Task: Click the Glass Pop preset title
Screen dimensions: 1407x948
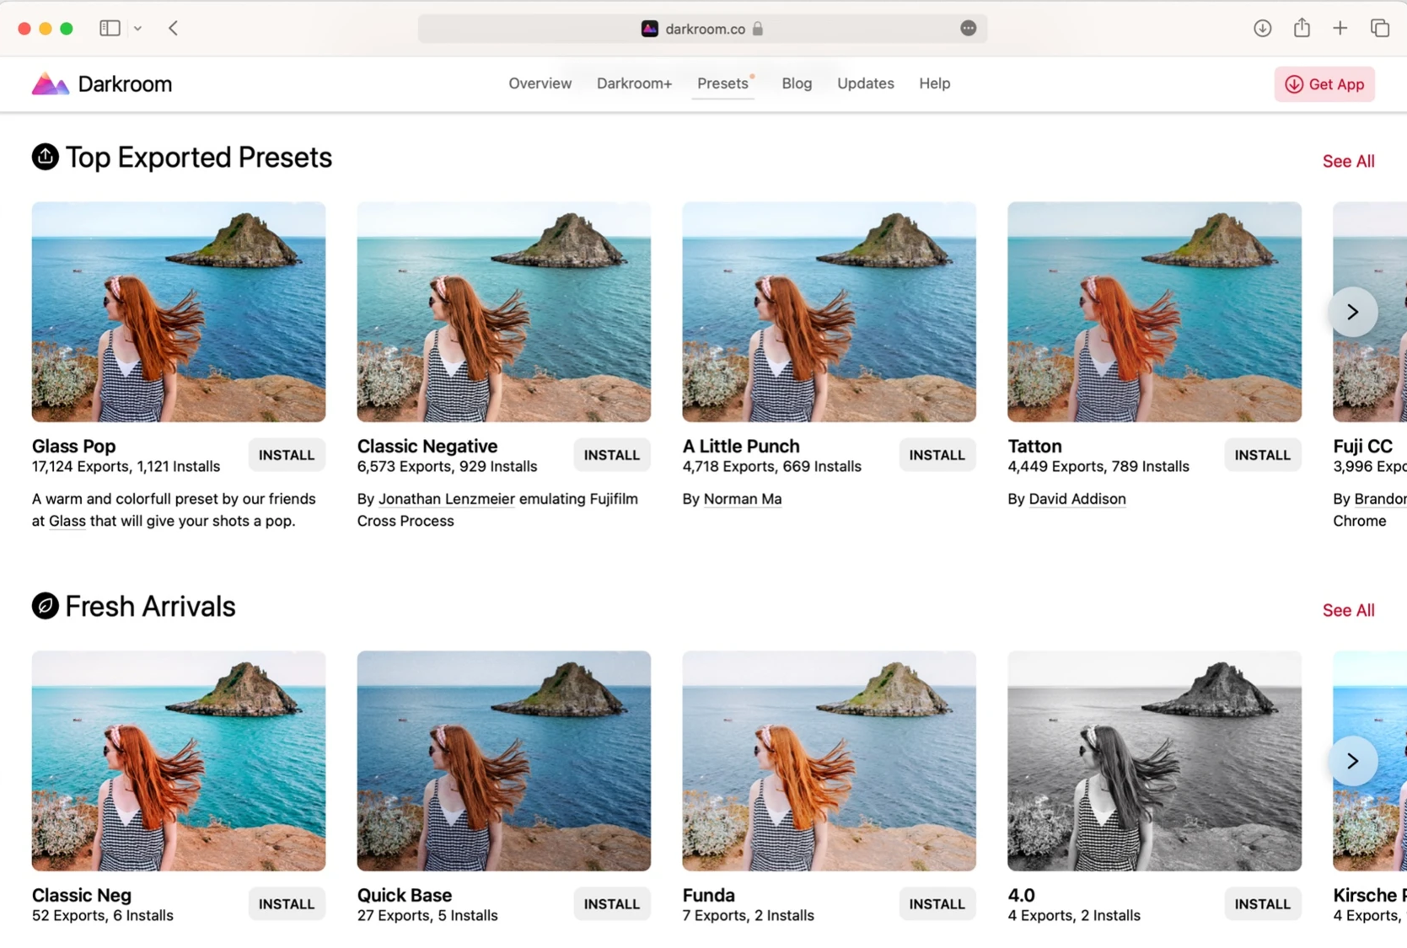Action: (74, 446)
